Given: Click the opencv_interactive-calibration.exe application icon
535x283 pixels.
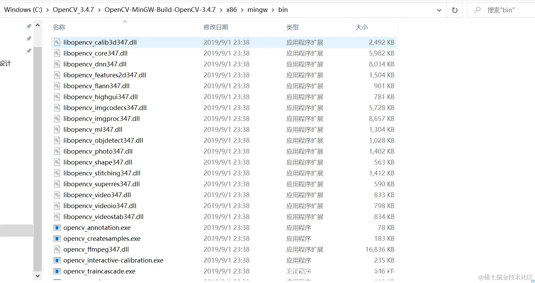Looking at the screenshot, I should 57,260.
